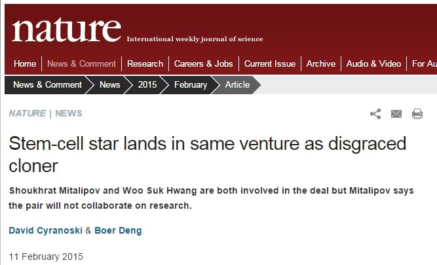Open the Current Issue page
The image size is (437, 265).
(270, 63)
